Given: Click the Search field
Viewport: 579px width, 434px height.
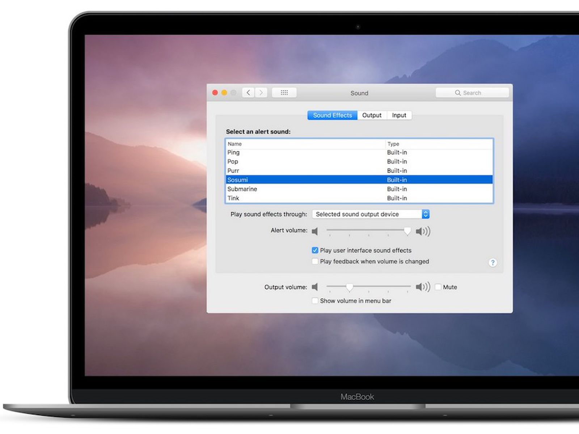Looking at the screenshot, I should pos(472,93).
